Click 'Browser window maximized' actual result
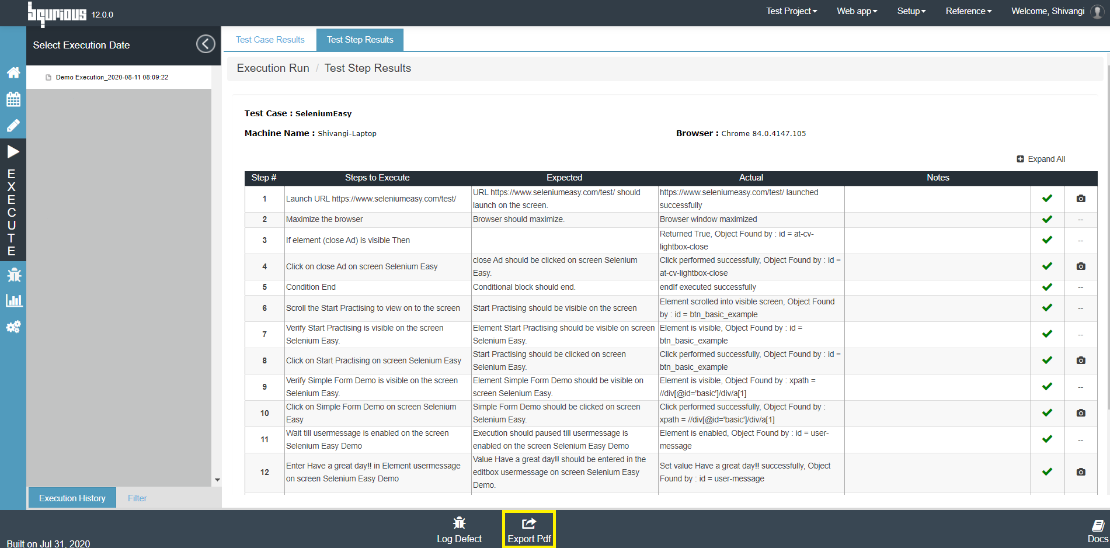This screenshot has width=1110, height=548. coord(708,220)
